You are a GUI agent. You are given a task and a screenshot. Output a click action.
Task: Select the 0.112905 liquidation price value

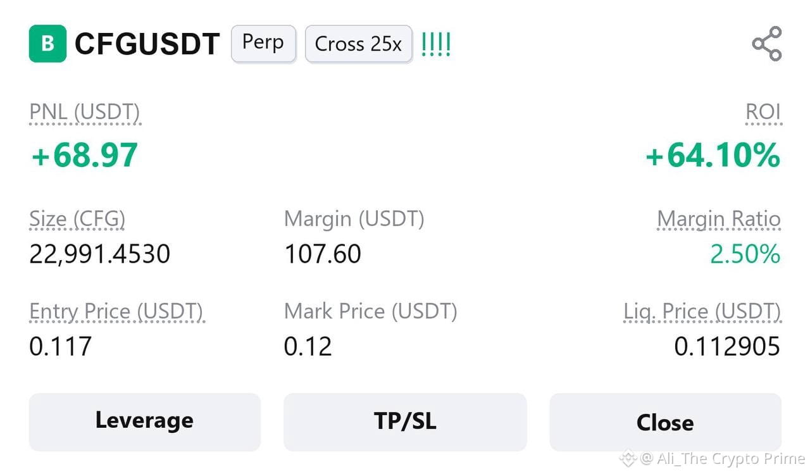(x=727, y=347)
